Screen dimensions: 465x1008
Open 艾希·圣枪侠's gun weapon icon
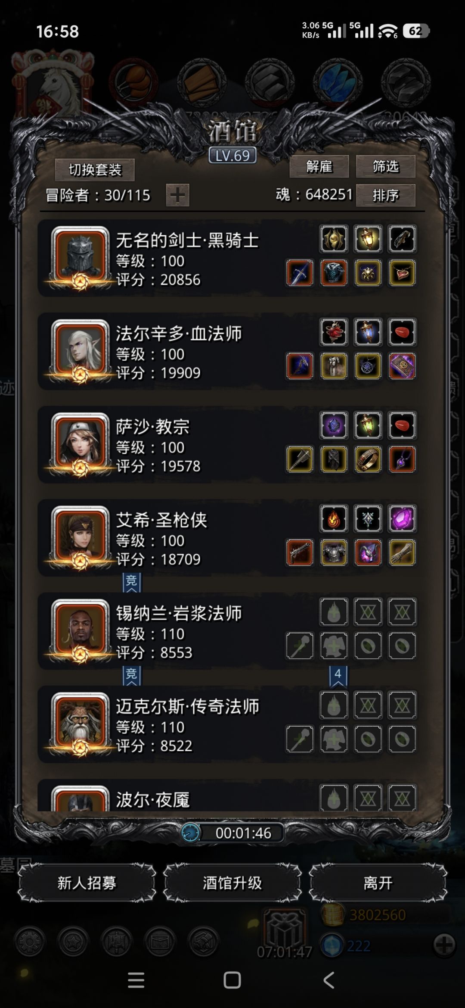pyautogui.click(x=300, y=552)
